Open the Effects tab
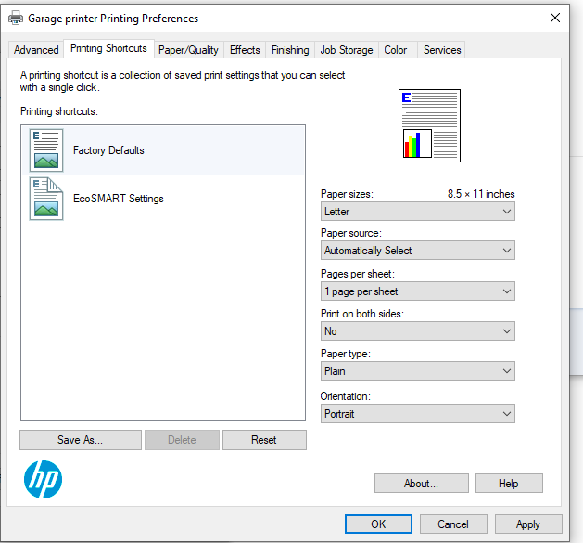The image size is (583, 543). pyautogui.click(x=245, y=50)
